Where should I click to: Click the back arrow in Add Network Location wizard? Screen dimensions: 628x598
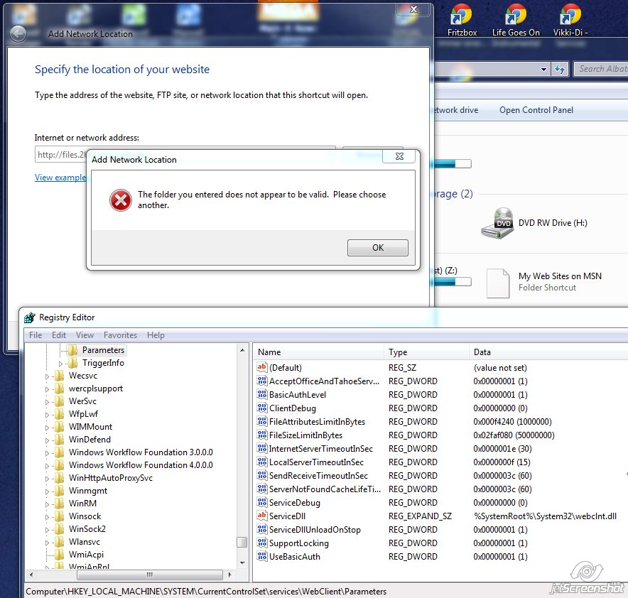point(18,34)
